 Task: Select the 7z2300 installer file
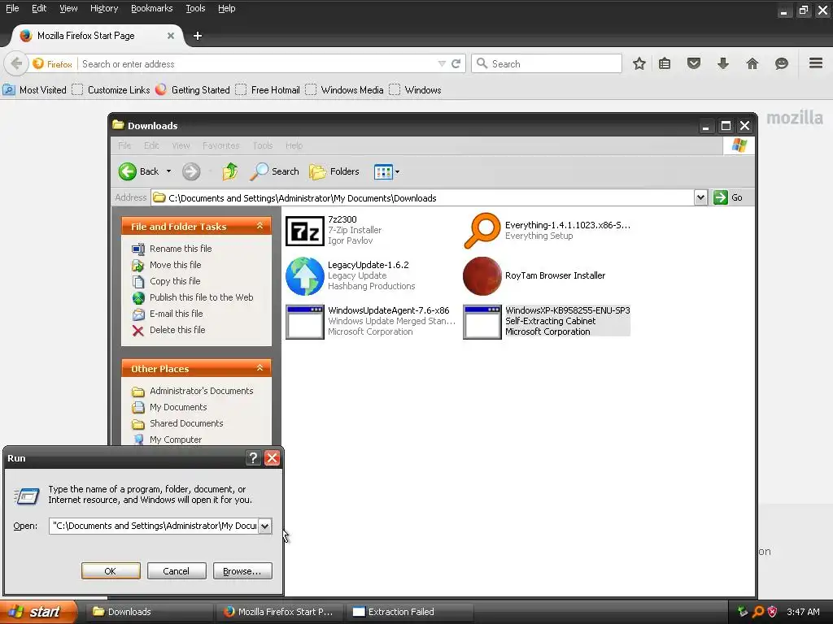pyautogui.click(x=334, y=230)
